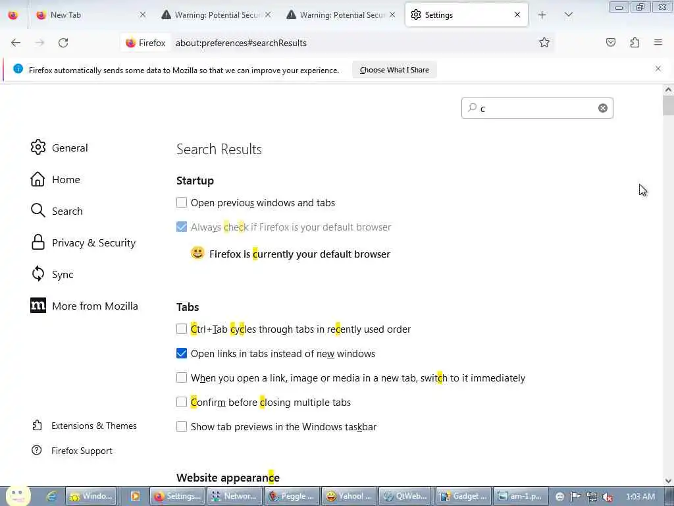The width and height of the screenshot is (674, 506).
Task: Switch to Yahoo! taskbar window
Action: click(x=349, y=496)
